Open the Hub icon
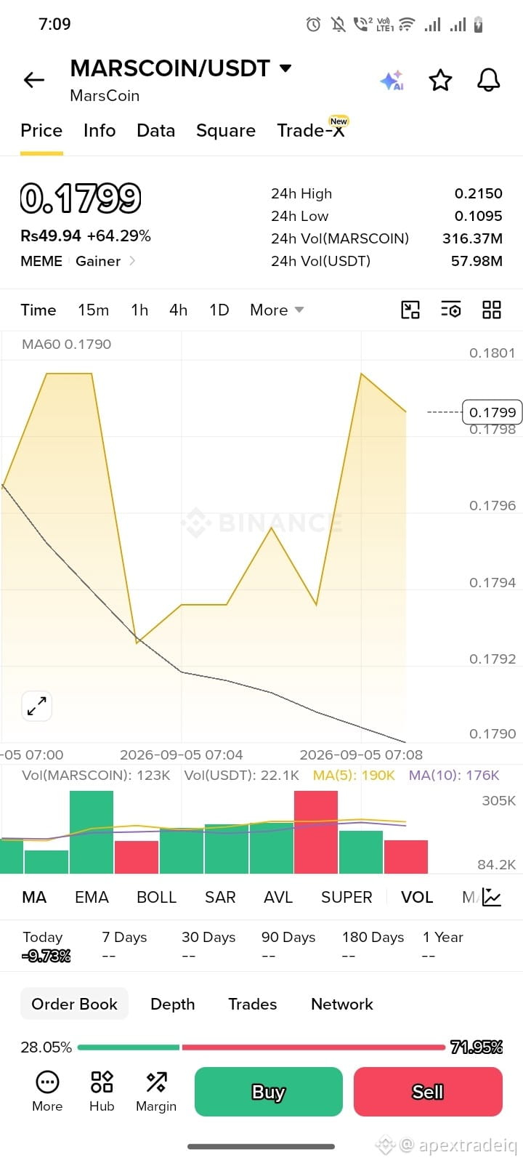This screenshot has height=1163, width=523. pyautogui.click(x=102, y=1091)
